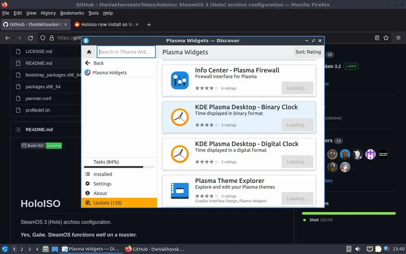Go back in Firefox

tap(8, 38)
